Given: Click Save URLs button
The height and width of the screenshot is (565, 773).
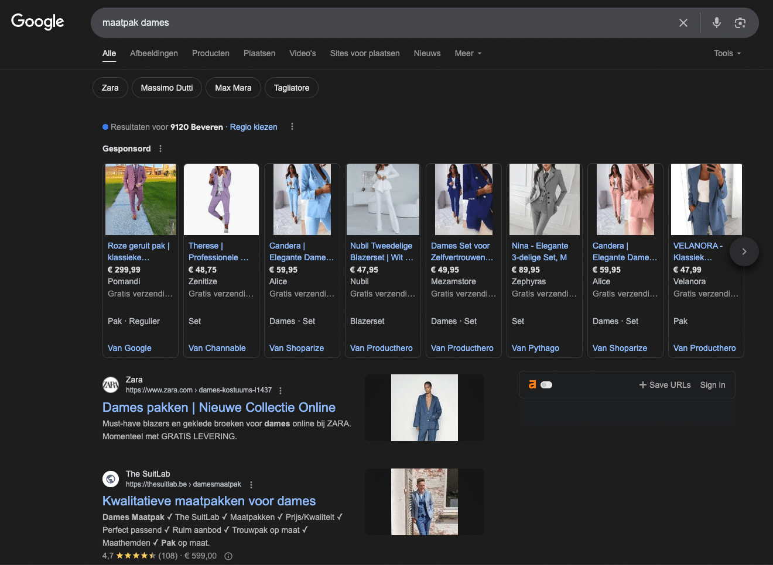Looking at the screenshot, I should [665, 385].
